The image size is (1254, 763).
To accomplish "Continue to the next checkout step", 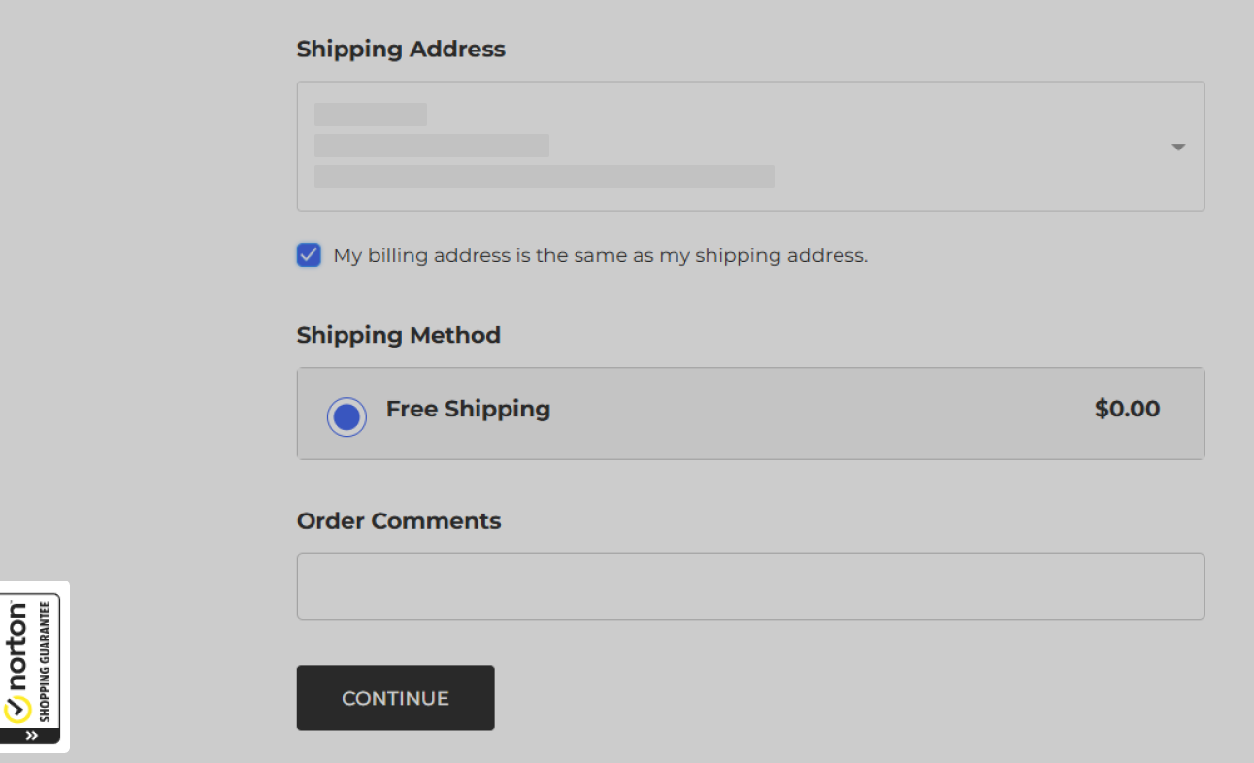I will point(395,698).
